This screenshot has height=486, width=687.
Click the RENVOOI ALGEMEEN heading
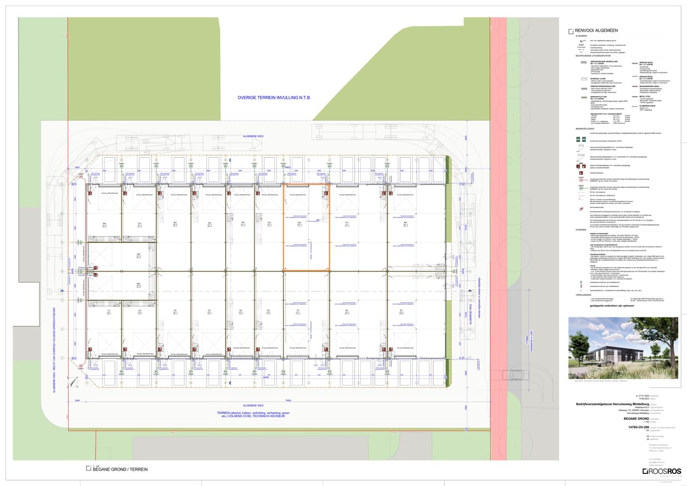[x=597, y=31]
